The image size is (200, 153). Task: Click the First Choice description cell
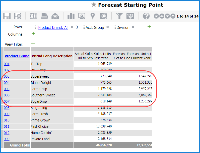(x=52, y=126)
